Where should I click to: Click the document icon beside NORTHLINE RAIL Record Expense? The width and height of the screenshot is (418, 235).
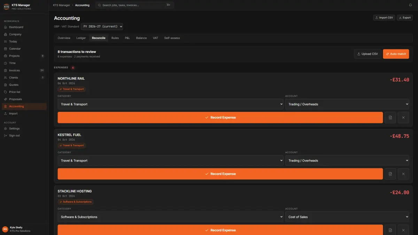point(390,118)
